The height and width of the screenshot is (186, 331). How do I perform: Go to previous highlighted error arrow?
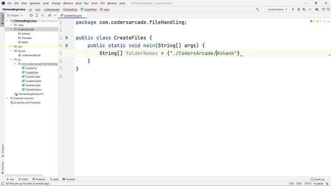324,21
